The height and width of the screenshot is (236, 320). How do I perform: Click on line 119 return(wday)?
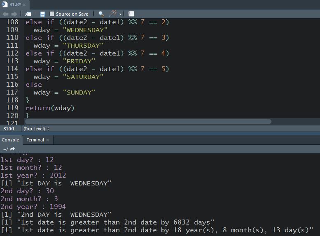coord(50,108)
